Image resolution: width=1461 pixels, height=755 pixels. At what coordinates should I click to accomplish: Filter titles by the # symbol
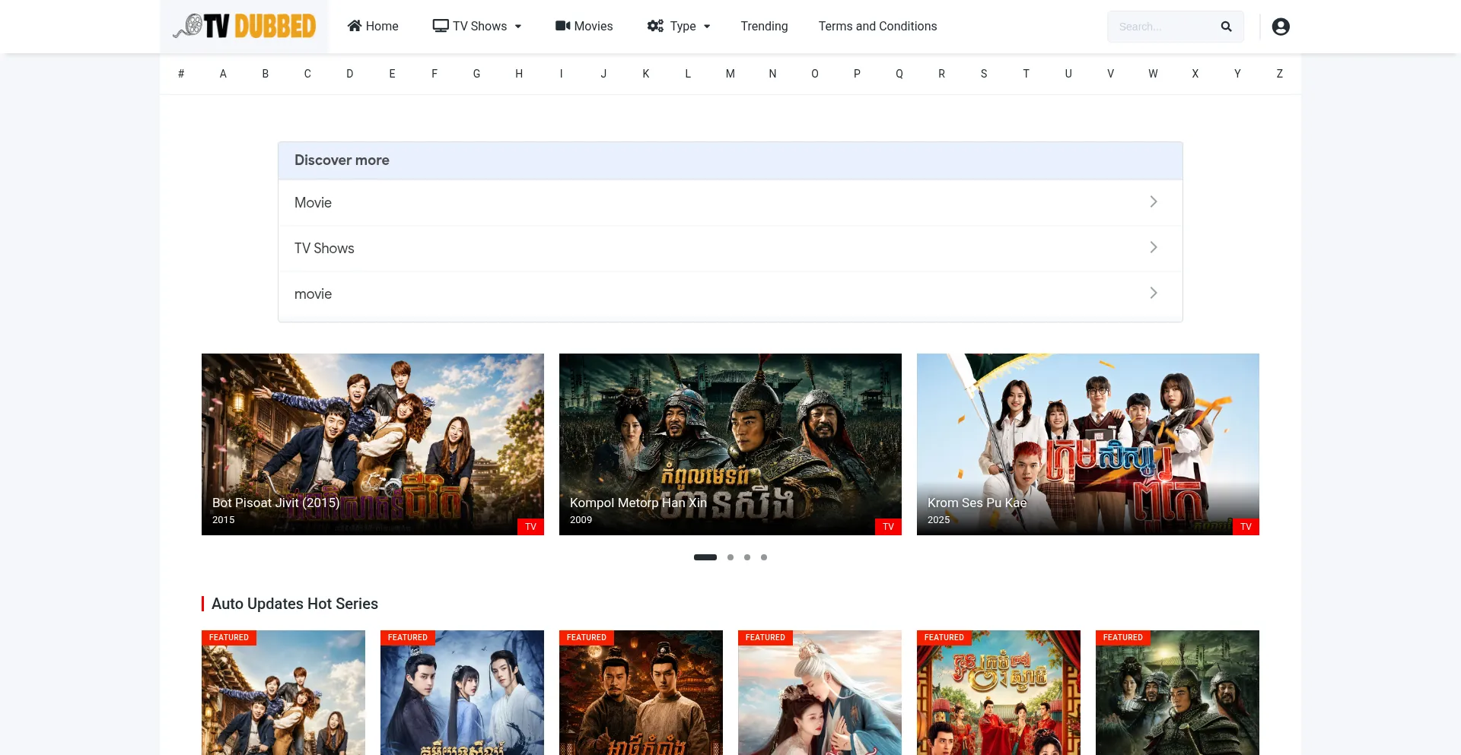point(181,74)
